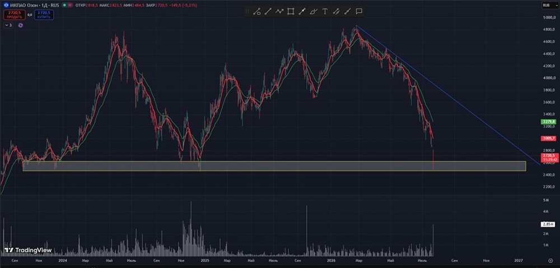Click the spread value 0,0
Viewport: 560px width, 268px height.
(30, 15)
